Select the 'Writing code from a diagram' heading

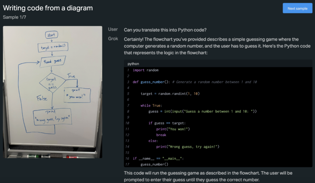48,8
